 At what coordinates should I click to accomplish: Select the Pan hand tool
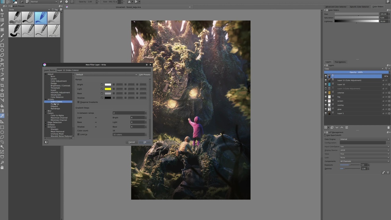tap(2, 167)
